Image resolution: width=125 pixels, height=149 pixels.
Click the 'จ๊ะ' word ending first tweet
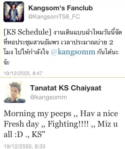tap(7, 62)
